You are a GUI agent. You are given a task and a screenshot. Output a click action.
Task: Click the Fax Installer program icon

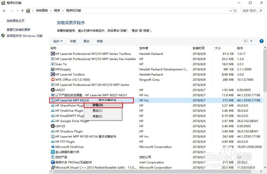[x=53, y=59]
